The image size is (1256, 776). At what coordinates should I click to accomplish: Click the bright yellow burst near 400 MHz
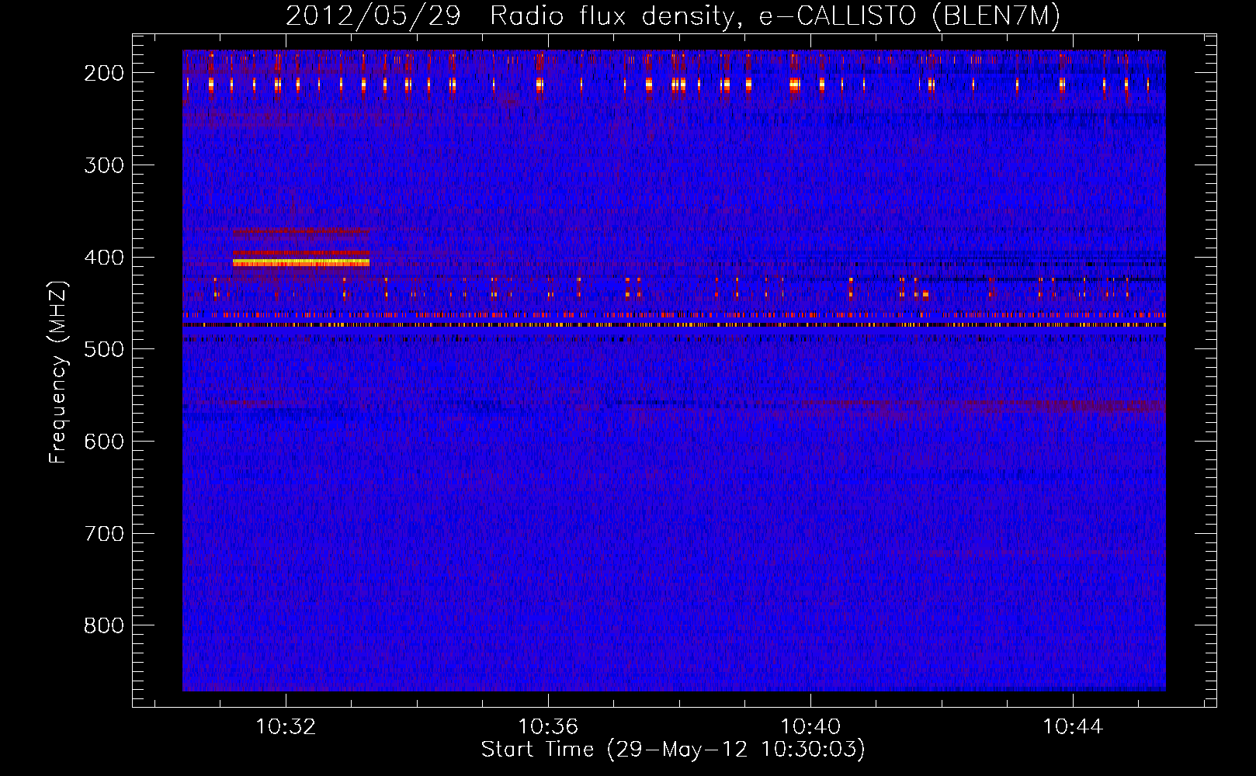[x=301, y=263]
